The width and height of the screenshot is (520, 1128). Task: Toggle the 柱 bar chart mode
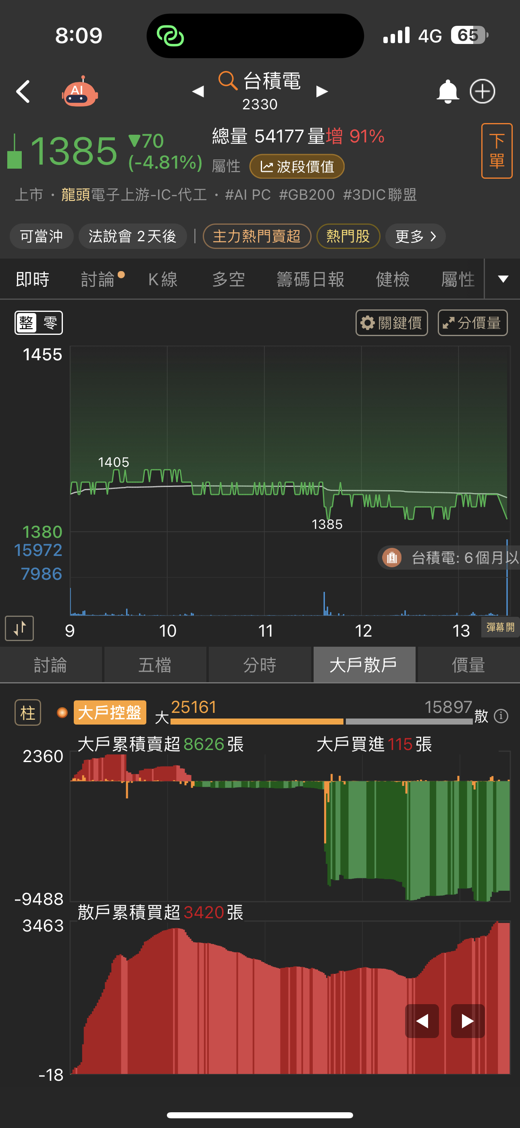(x=27, y=713)
